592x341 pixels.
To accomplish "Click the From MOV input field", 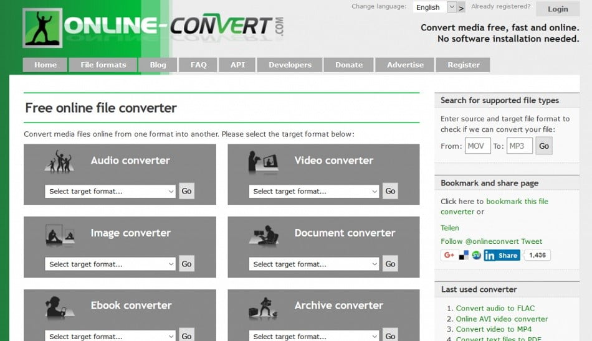I will point(477,146).
